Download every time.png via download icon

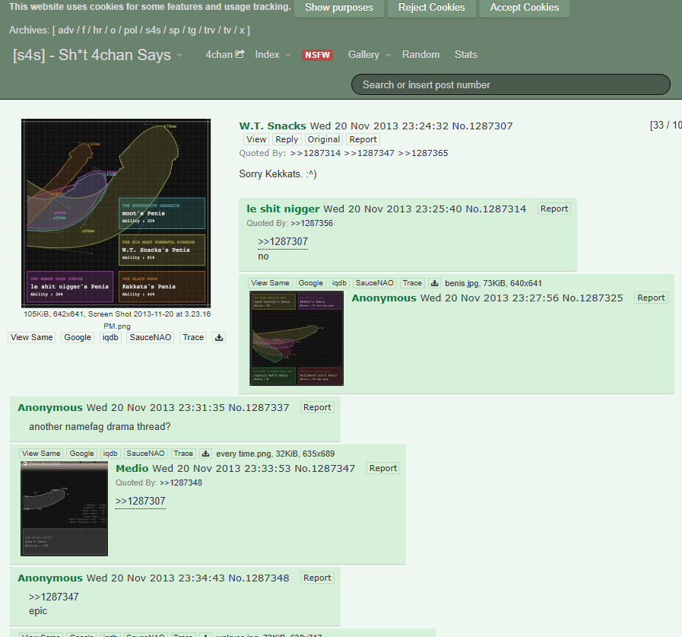pos(206,454)
